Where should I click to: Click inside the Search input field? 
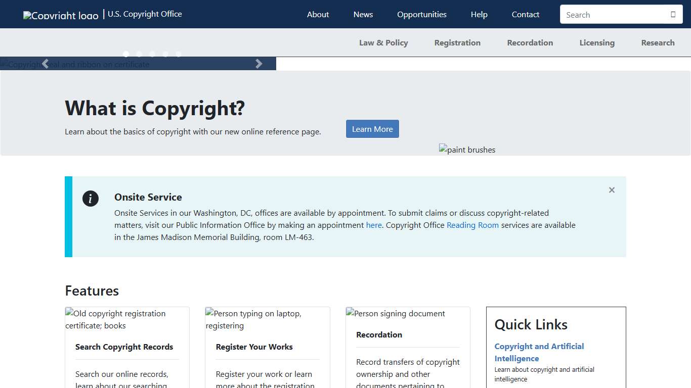(612, 14)
